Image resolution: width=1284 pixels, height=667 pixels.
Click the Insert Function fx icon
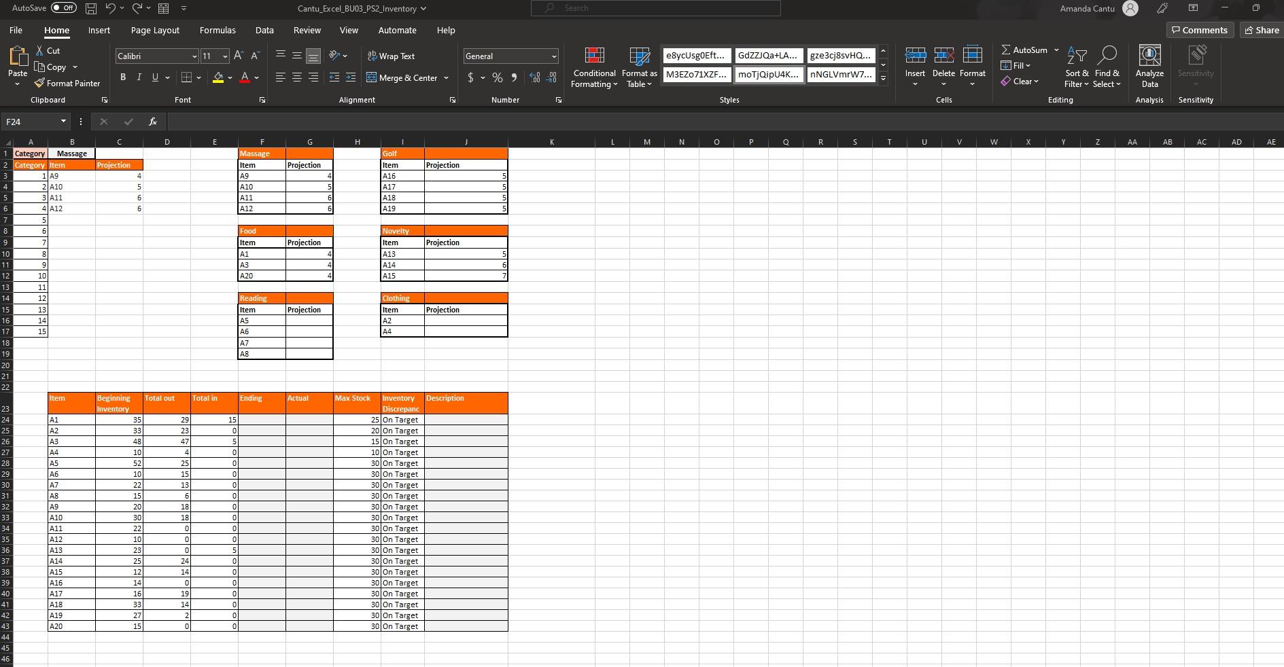tap(153, 122)
